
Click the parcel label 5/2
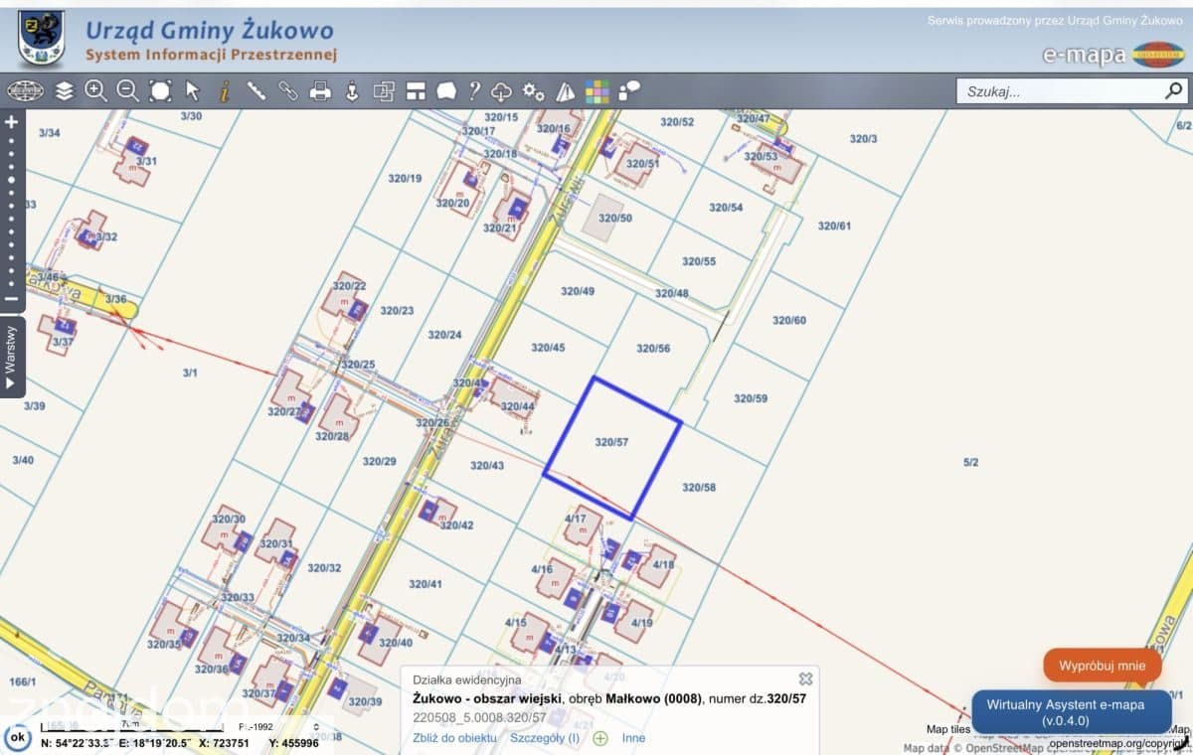tap(971, 462)
